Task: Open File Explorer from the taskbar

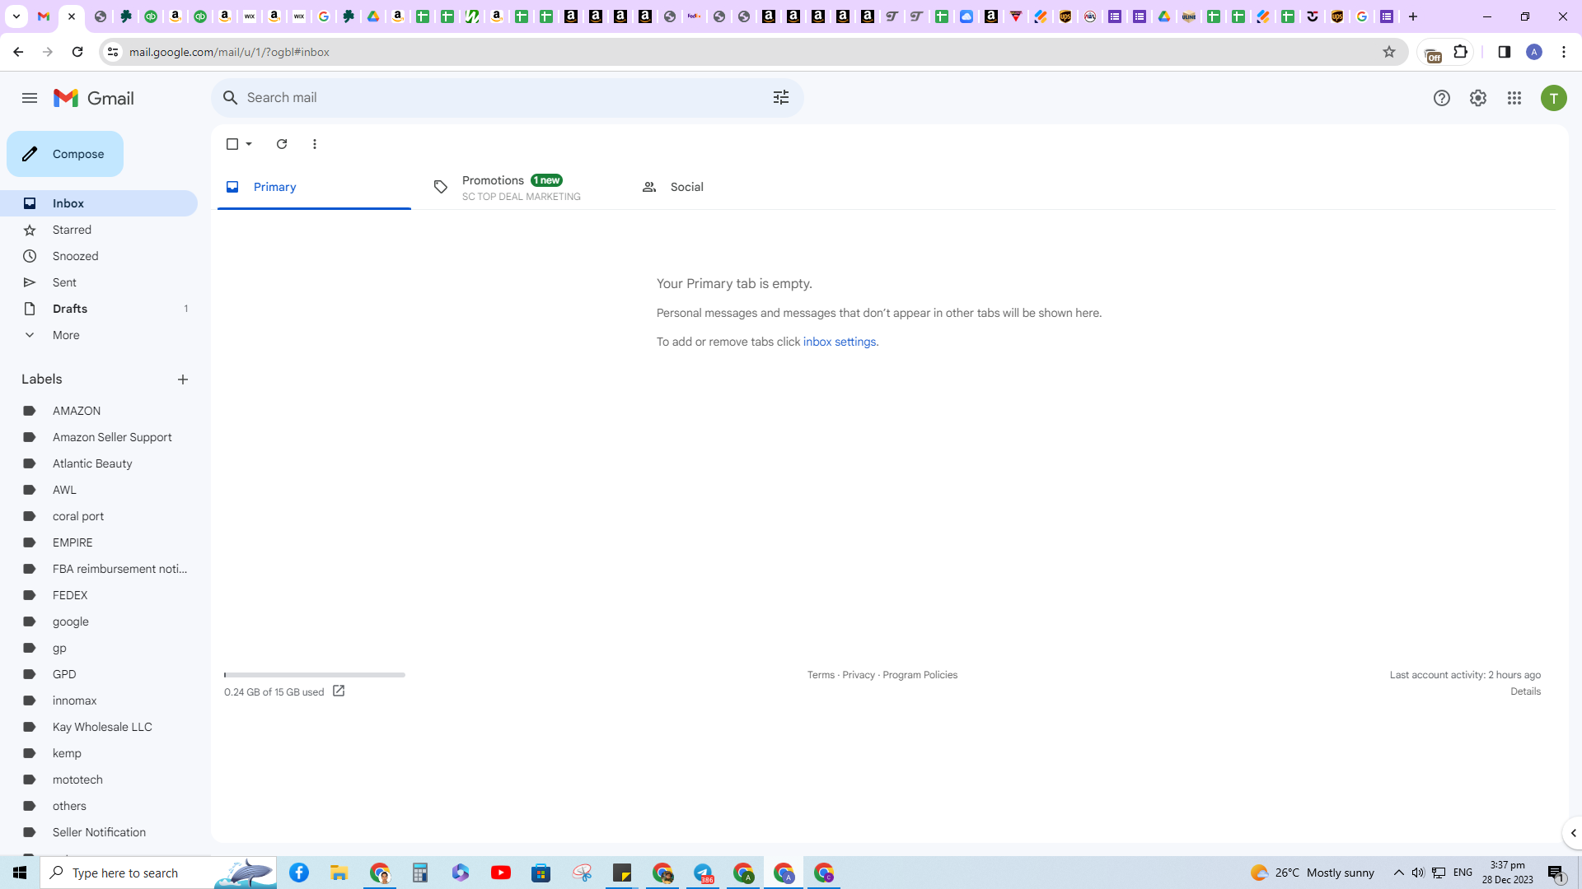Action: [x=339, y=873]
